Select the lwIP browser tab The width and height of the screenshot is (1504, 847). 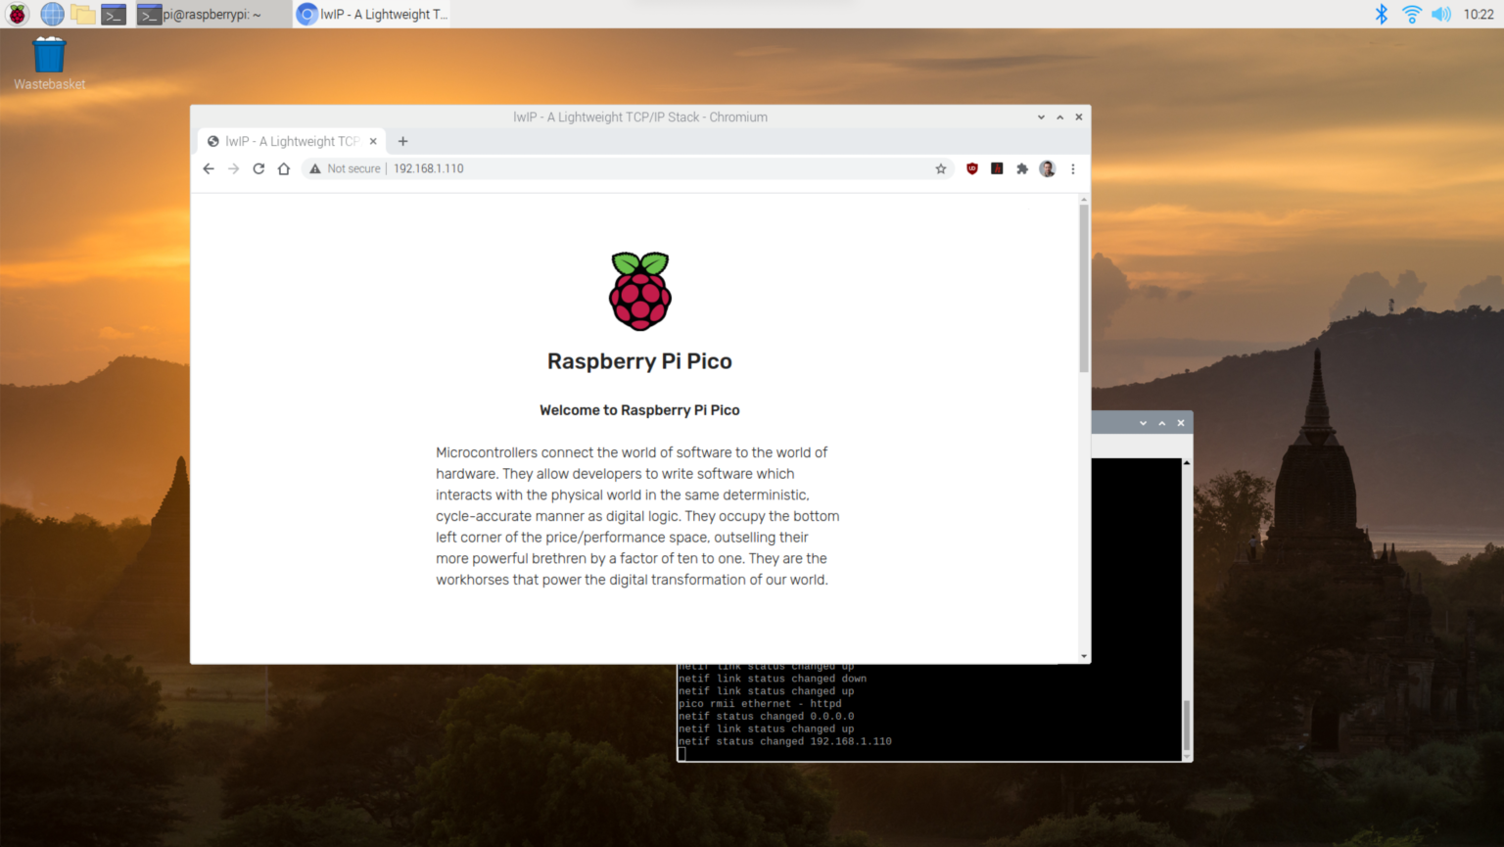[284, 141]
